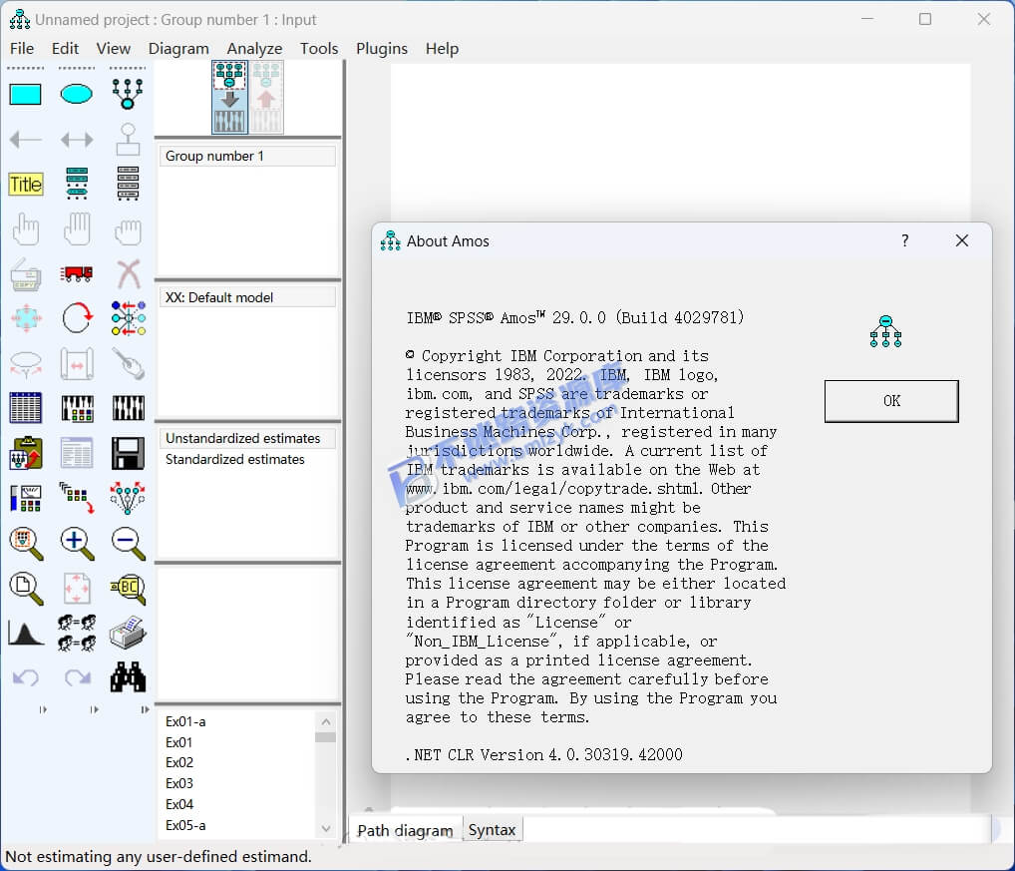Image resolution: width=1015 pixels, height=871 pixels.
Task: Click calculate estimates abacus tool
Action: point(129,409)
